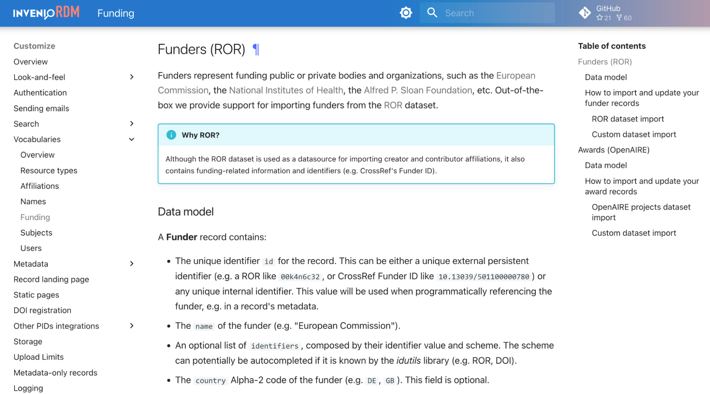The image size is (710, 394).
Task: Select the Subjects sidebar menu item
Action: (x=36, y=232)
